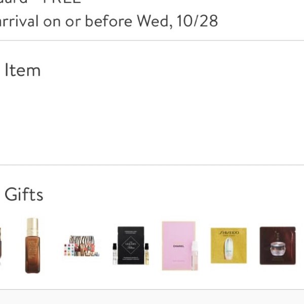
Task: Click the white serum bottle on Shiseido packet
Action: tap(229, 249)
